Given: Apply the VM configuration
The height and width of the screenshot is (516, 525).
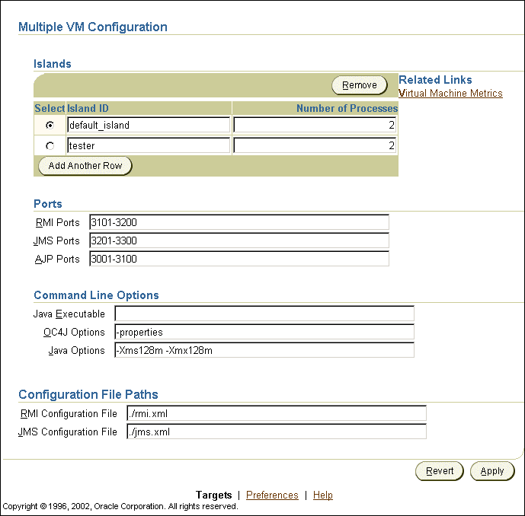Looking at the screenshot, I should (492, 471).
